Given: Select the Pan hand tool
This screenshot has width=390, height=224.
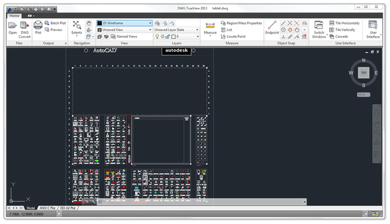Looking at the screenshot, I should tap(89, 23).
